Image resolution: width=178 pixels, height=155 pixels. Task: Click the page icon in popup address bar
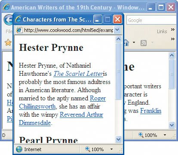(19, 30)
